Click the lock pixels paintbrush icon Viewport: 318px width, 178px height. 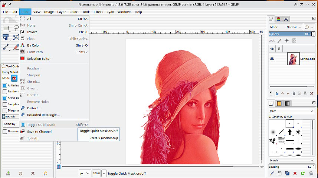click(x=279, y=41)
